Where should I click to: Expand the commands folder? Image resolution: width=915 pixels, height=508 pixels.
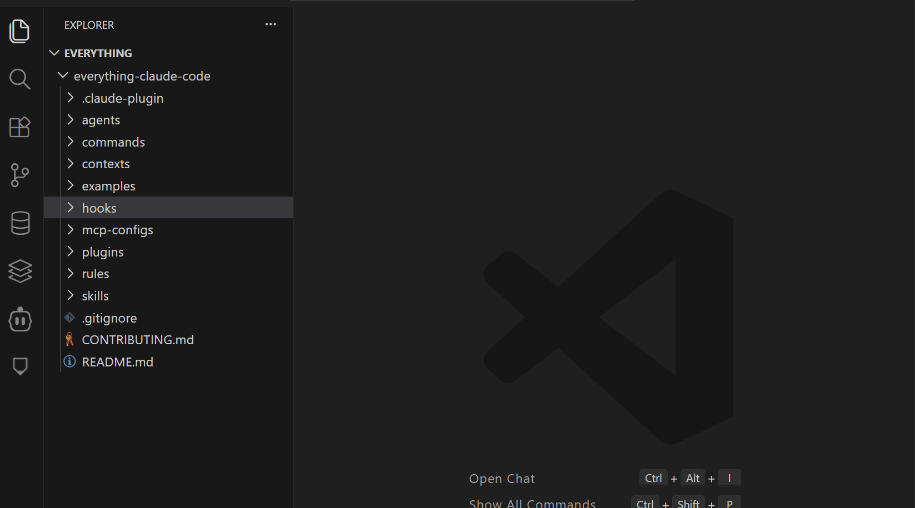coord(168,142)
